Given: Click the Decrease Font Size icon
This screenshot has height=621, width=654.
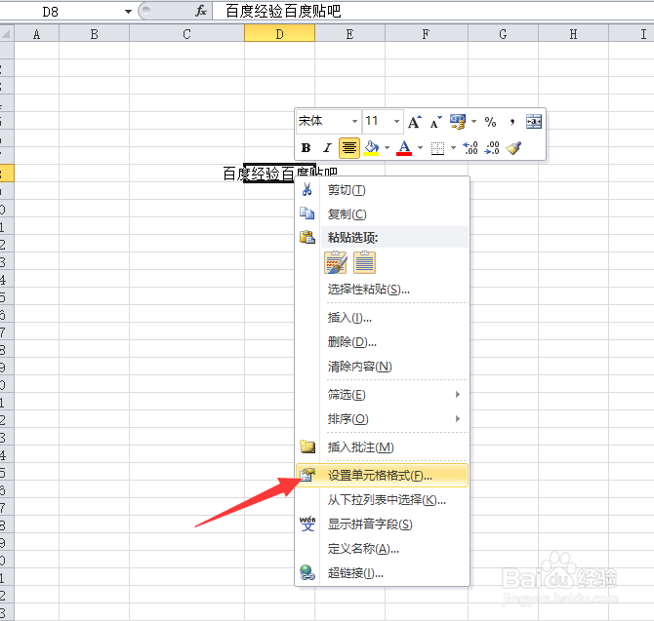Looking at the screenshot, I should pos(436,122).
